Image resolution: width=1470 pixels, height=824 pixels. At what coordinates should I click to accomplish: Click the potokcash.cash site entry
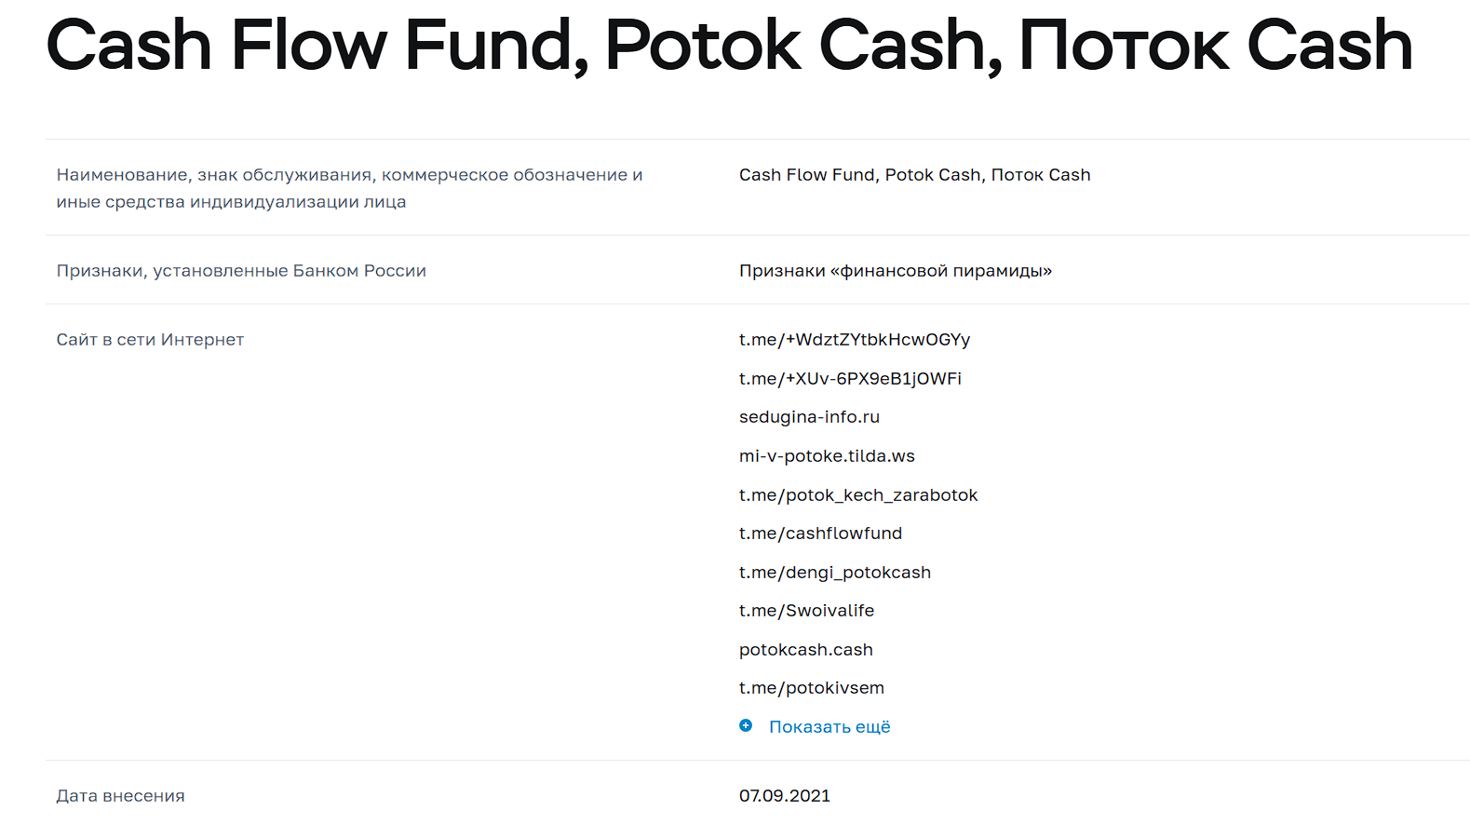point(805,650)
